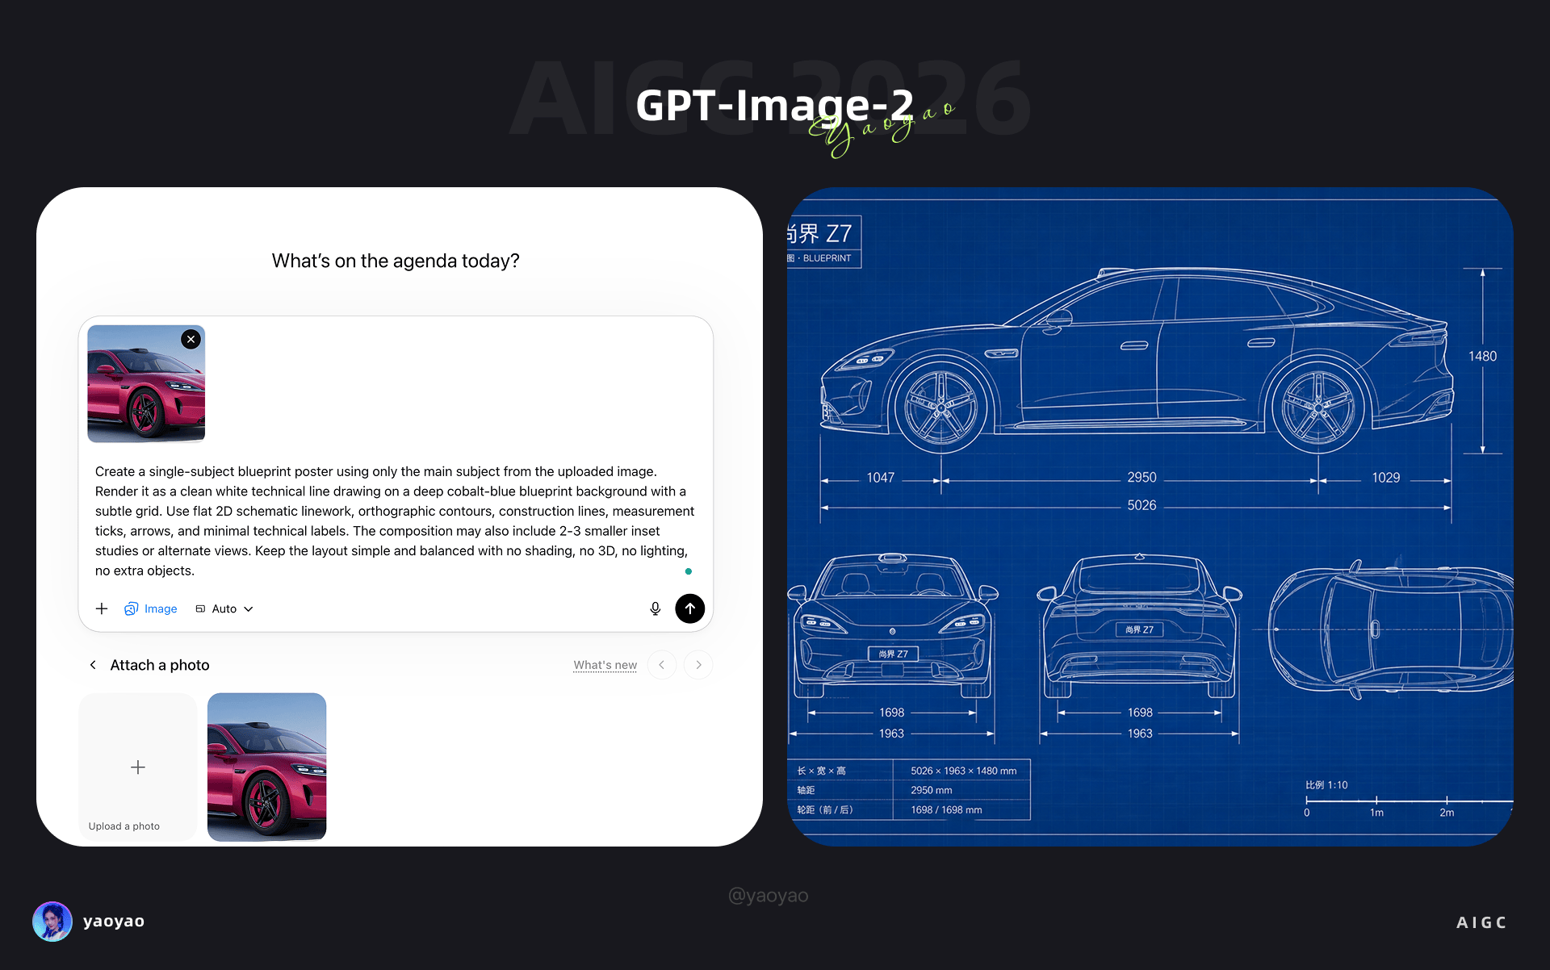Open the What's new link
The image size is (1550, 970).
(605, 665)
